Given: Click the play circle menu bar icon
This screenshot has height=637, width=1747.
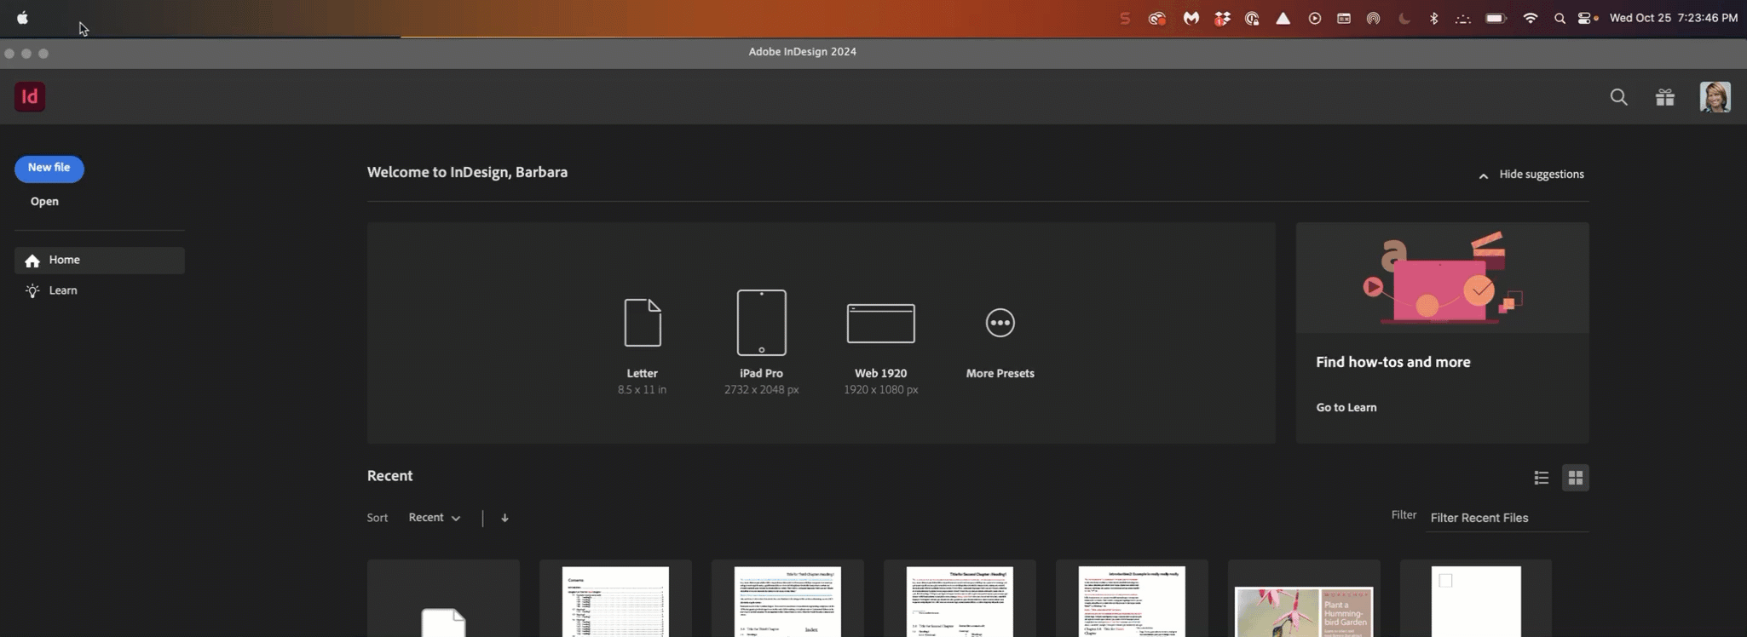Looking at the screenshot, I should point(1314,18).
